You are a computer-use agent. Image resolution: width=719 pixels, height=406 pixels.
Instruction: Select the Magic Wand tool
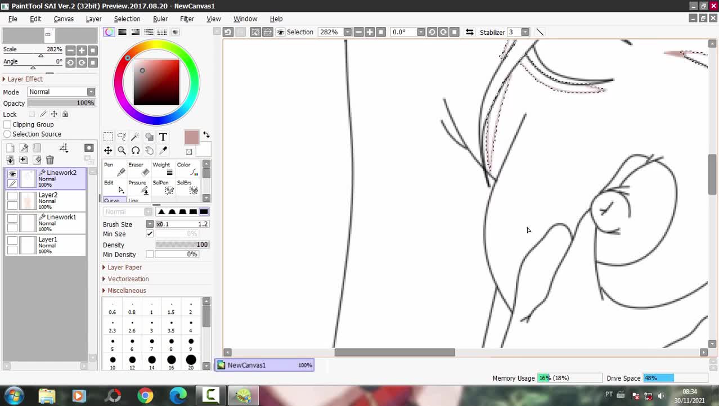coord(135,137)
